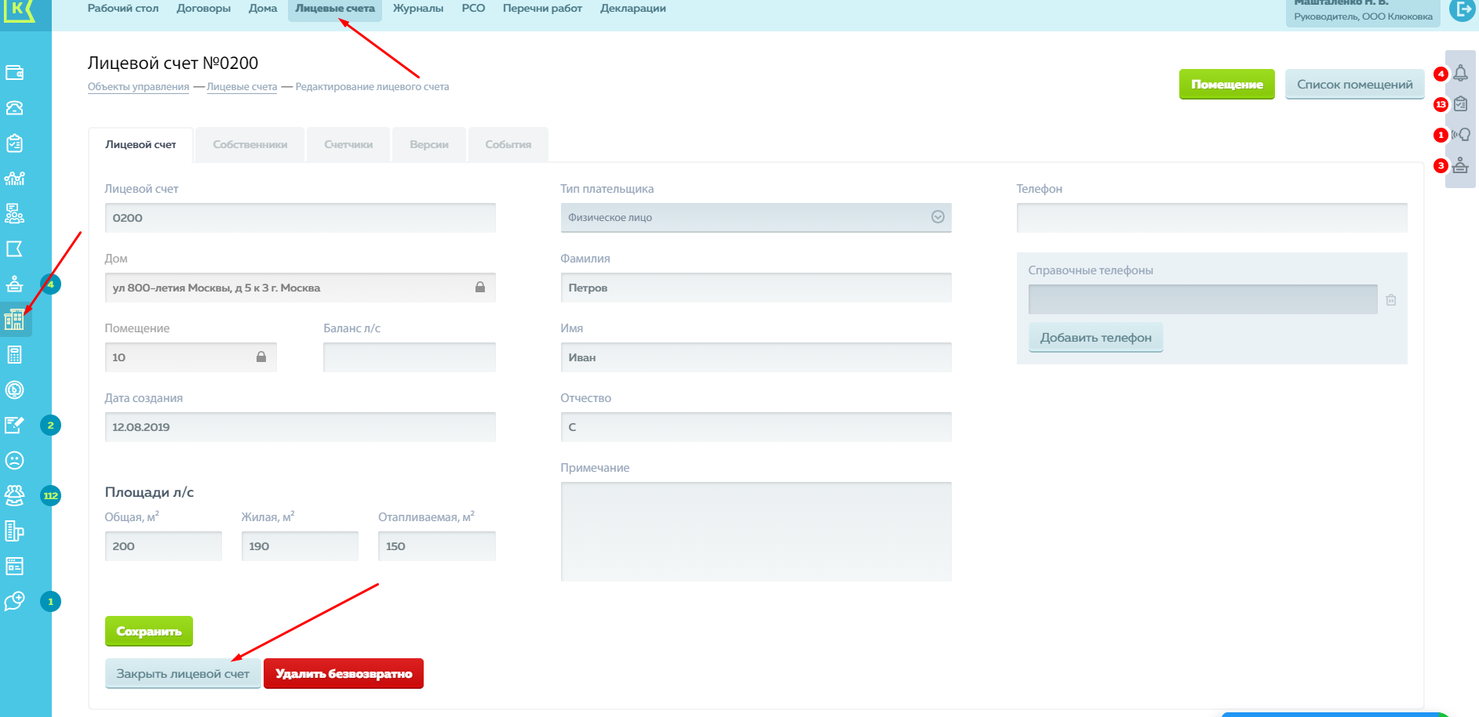Open the calculator icon in sidebar
1479x717 pixels.
pos(15,355)
